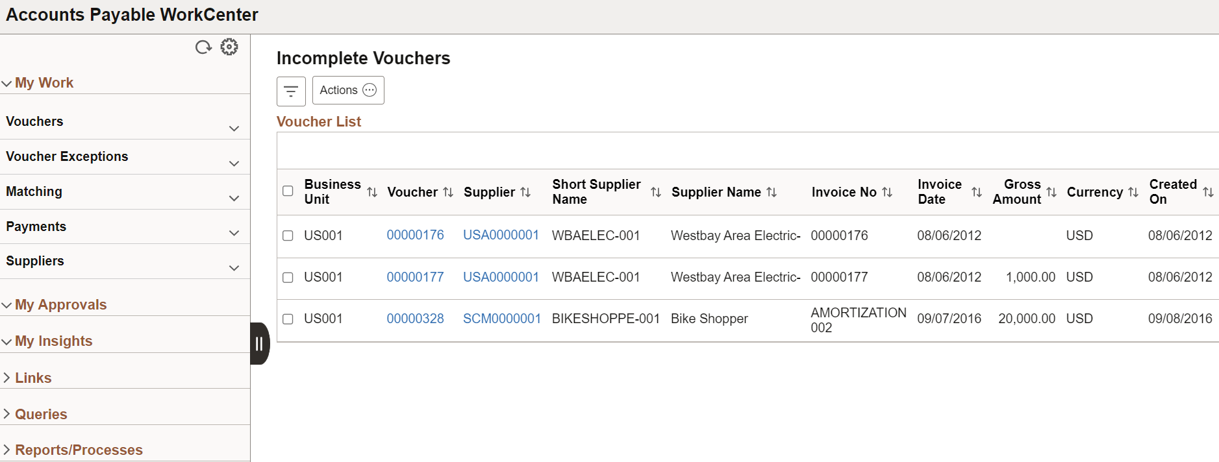This screenshot has height=462, width=1219.
Task: Check the row for voucher 00000328
Action: click(288, 319)
